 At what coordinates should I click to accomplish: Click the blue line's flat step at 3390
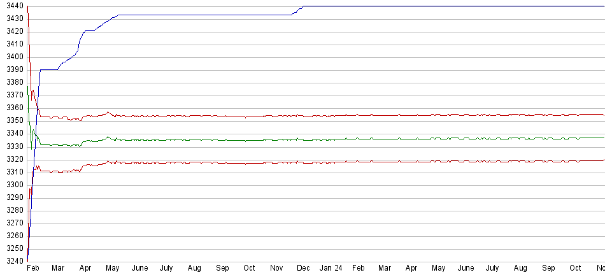[x=49, y=69]
